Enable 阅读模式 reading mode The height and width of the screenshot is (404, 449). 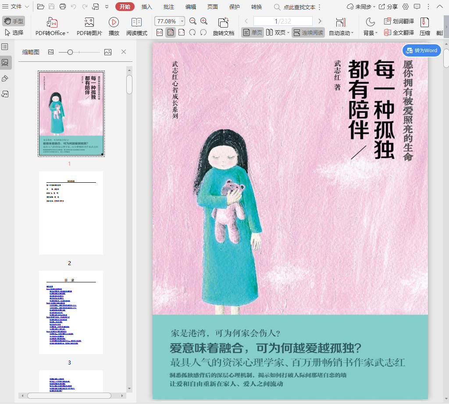click(137, 27)
